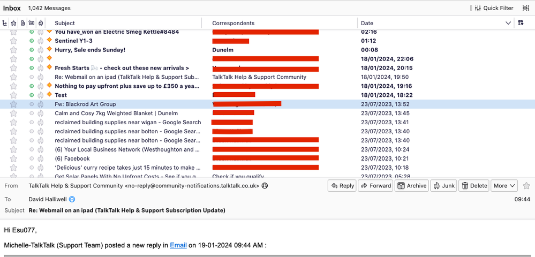Sort by the junk status column header icon
The width and height of the screenshot is (535, 257).
41,23
